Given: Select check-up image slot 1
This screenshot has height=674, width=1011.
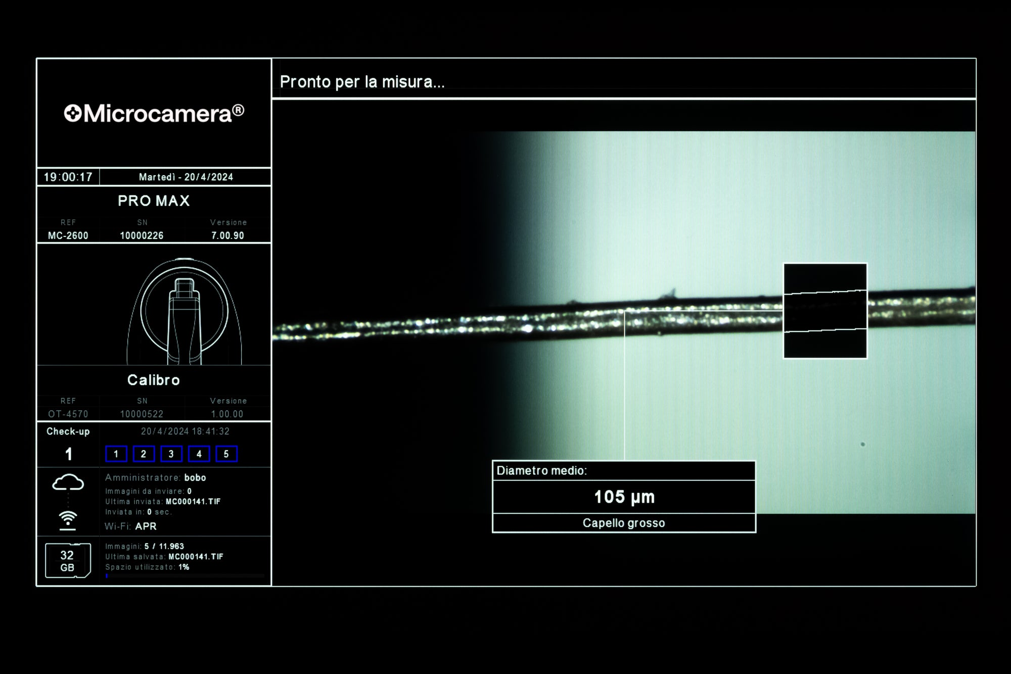Looking at the screenshot, I should point(116,454).
